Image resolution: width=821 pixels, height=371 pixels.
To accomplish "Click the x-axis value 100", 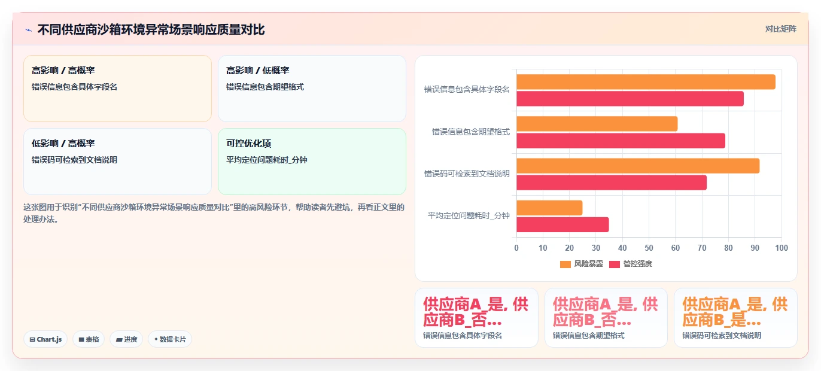I will pos(782,248).
